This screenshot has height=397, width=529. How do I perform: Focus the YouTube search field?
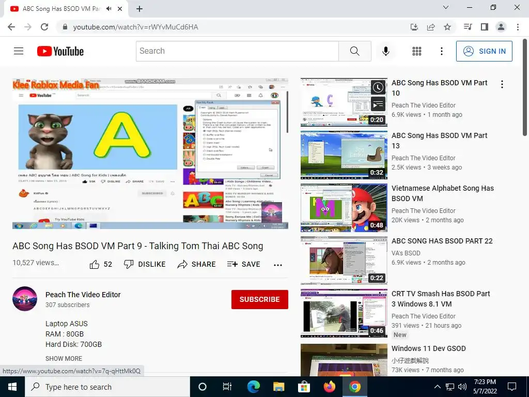tap(237, 51)
